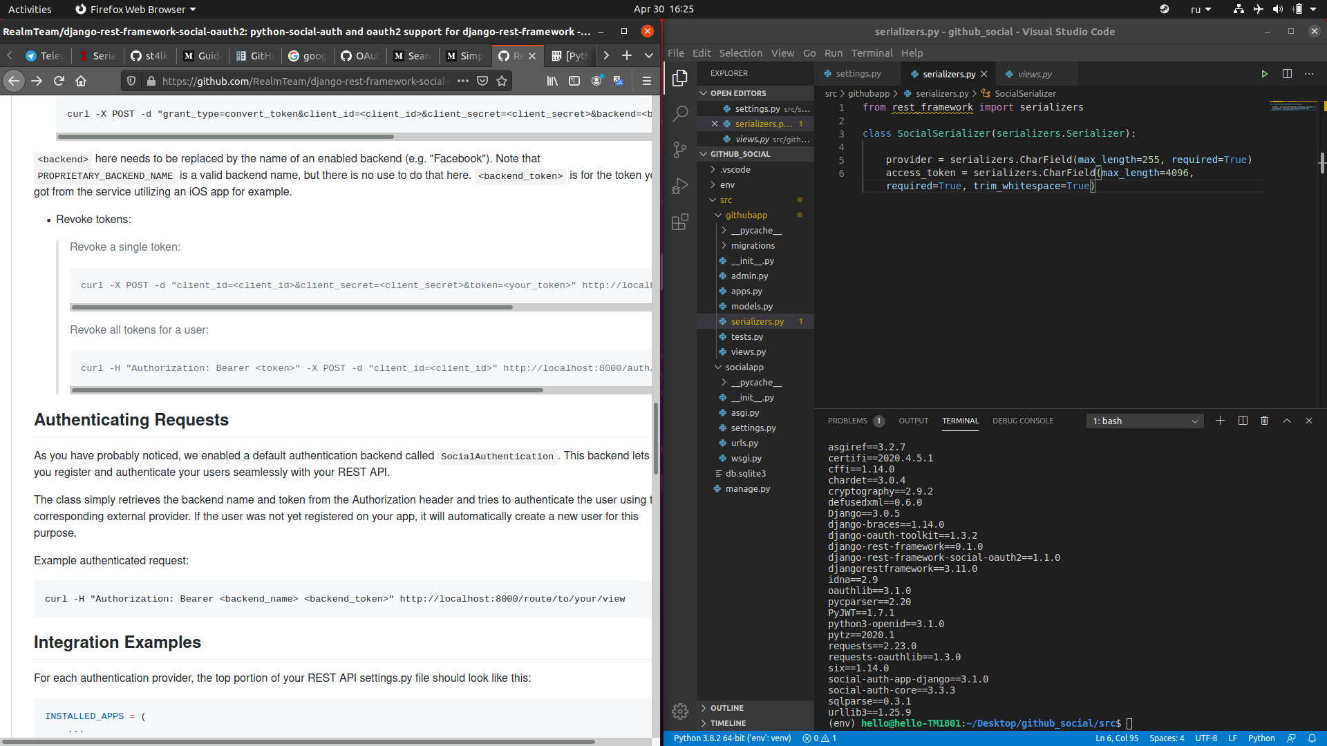Open the Extensions view in VS Code
The width and height of the screenshot is (1327, 746).
pos(680,222)
